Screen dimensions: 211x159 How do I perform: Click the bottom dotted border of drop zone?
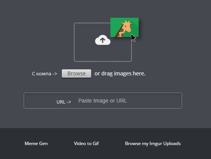tap(103, 61)
